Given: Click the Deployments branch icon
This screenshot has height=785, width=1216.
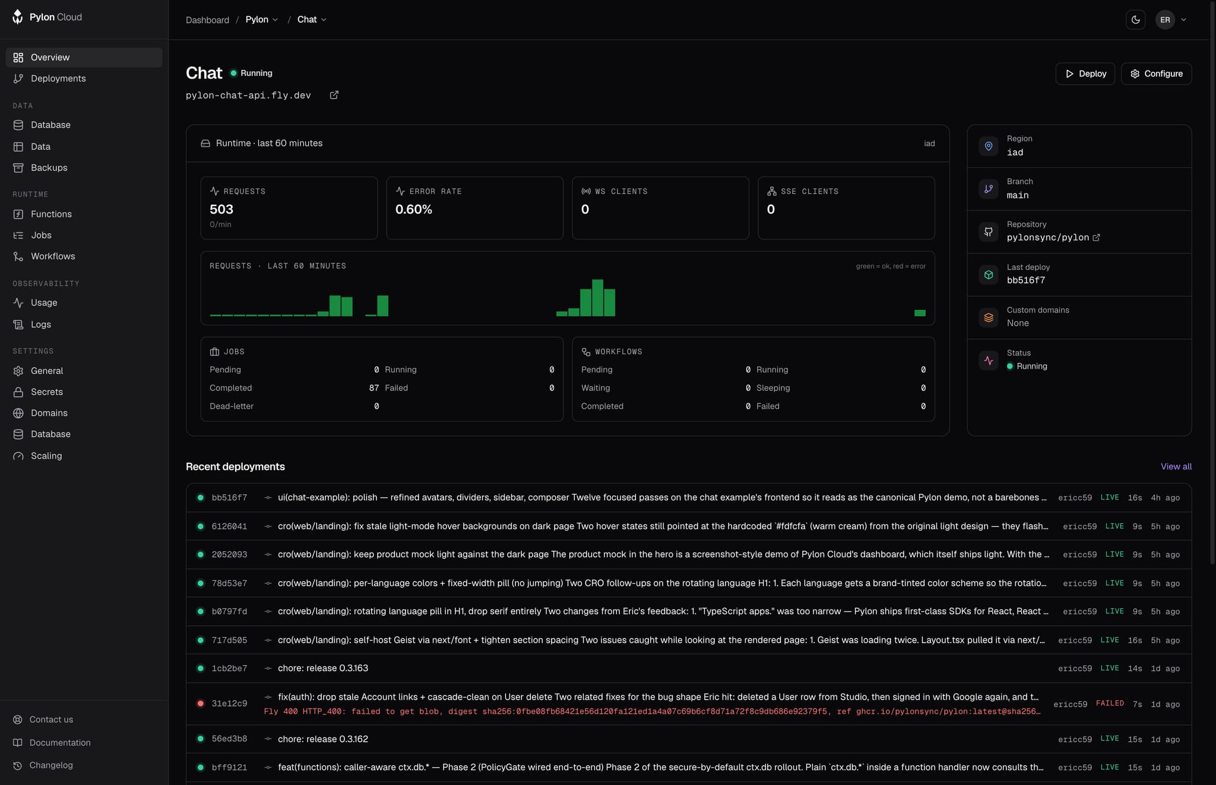Looking at the screenshot, I should 18,78.
